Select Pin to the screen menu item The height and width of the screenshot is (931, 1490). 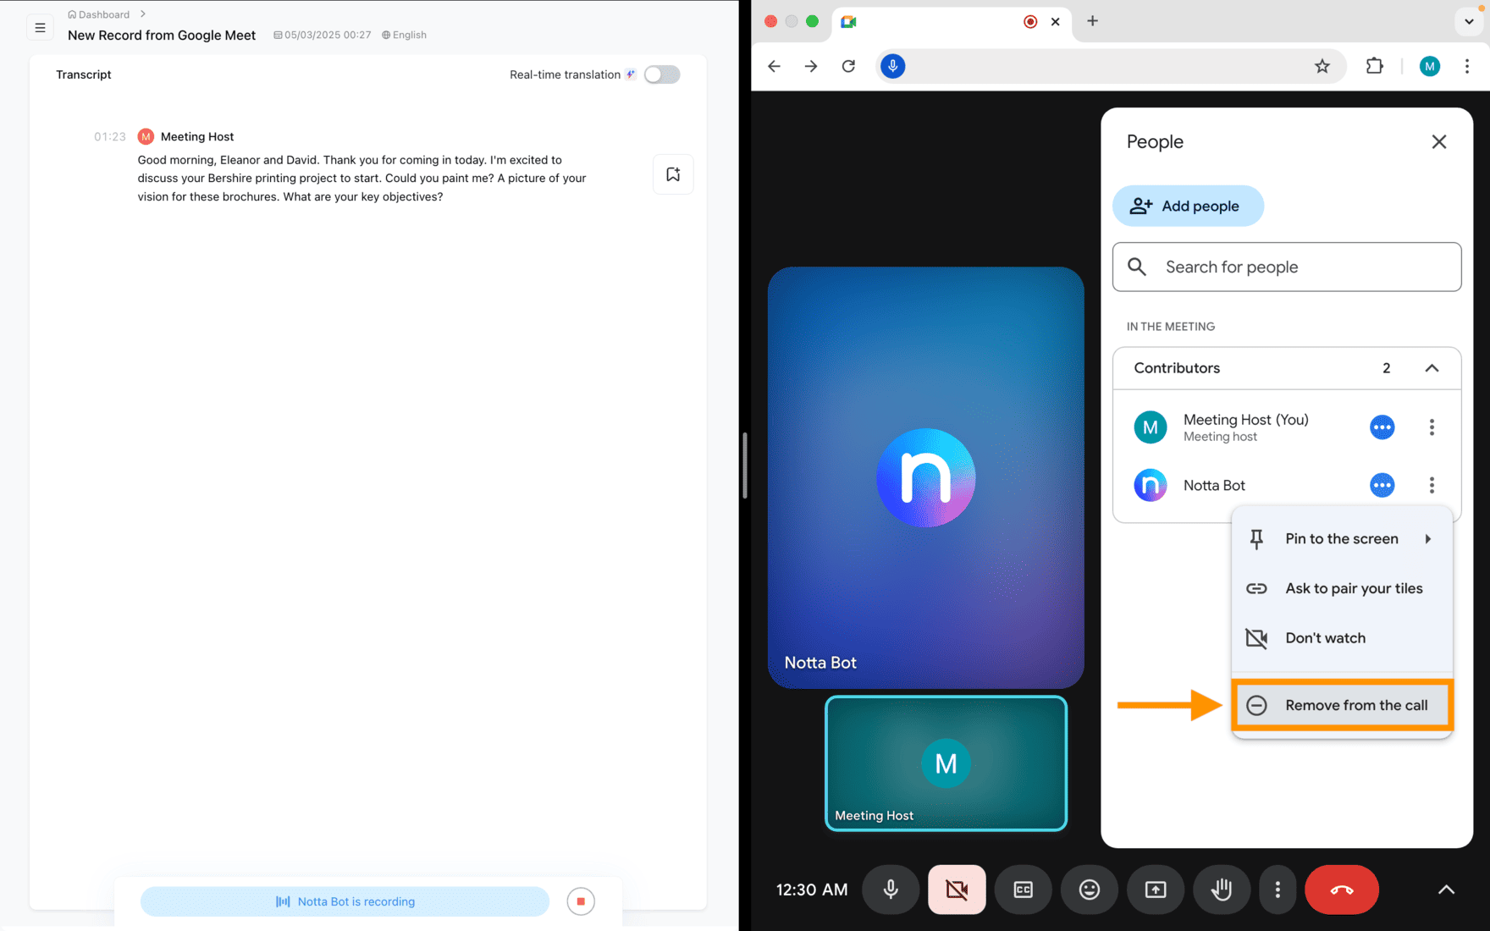click(1342, 539)
